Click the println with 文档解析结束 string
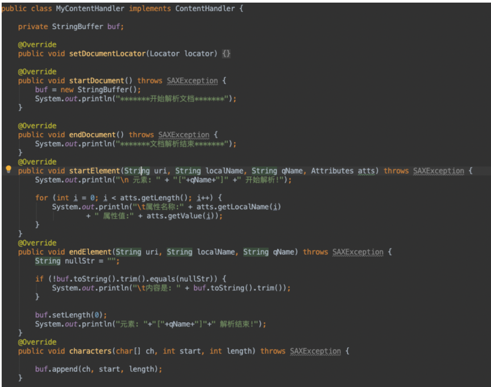 click(x=136, y=144)
